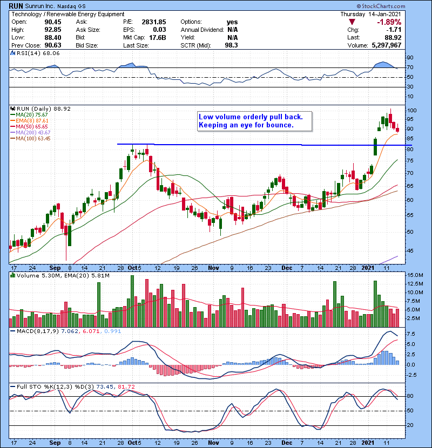The image size is (432, 448).
Task: Select the MA(50) 65.65 legend entry
Action: (x=29, y=126)
